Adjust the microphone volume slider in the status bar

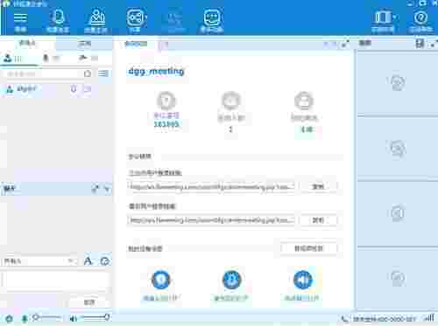46,317
